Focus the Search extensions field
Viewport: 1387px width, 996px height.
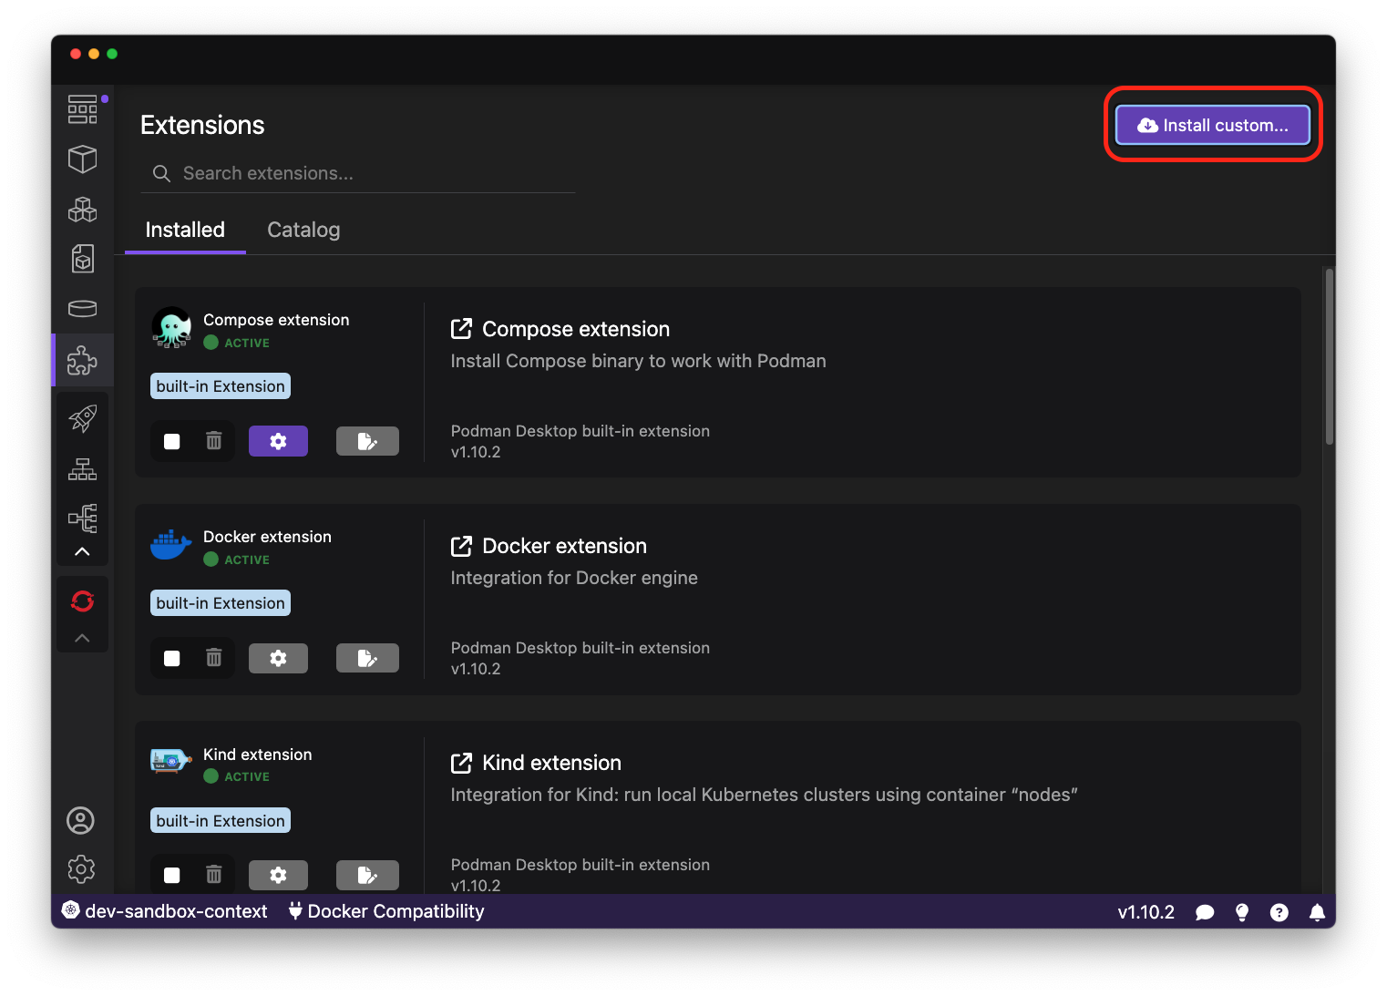pos(357,173)
